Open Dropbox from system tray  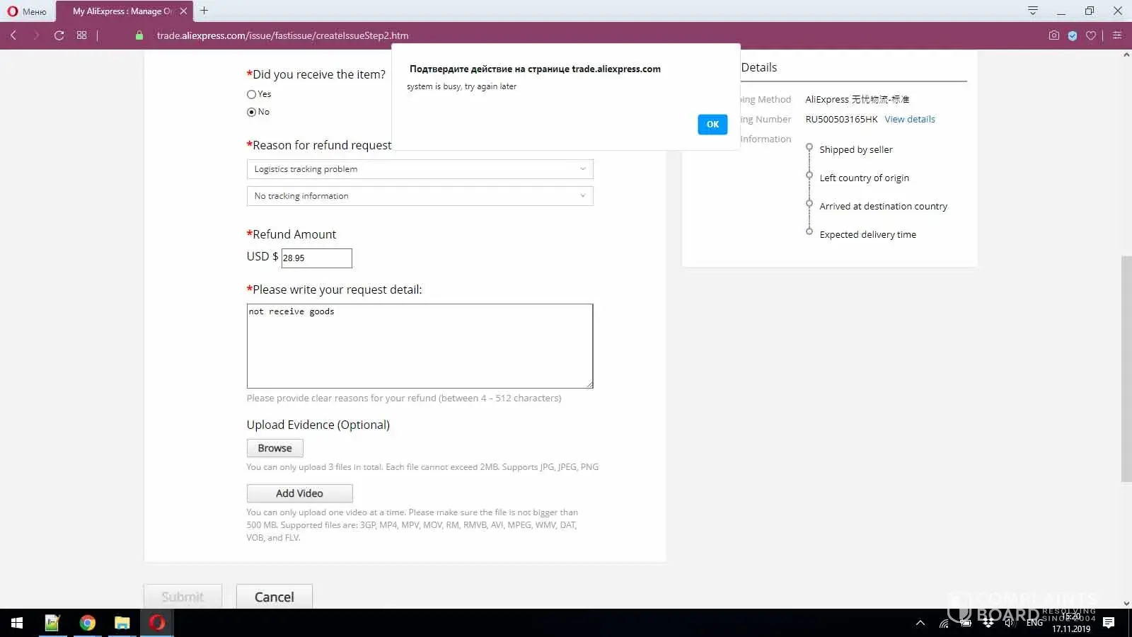[988, 624]
